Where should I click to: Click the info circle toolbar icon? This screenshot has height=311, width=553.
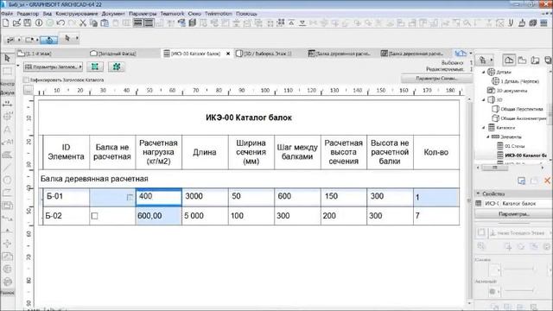pos(39,23)
